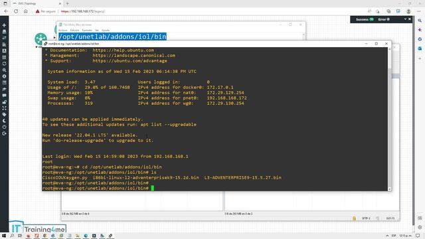
Task: Click the browser home button
Action: [x=26, y=11]
